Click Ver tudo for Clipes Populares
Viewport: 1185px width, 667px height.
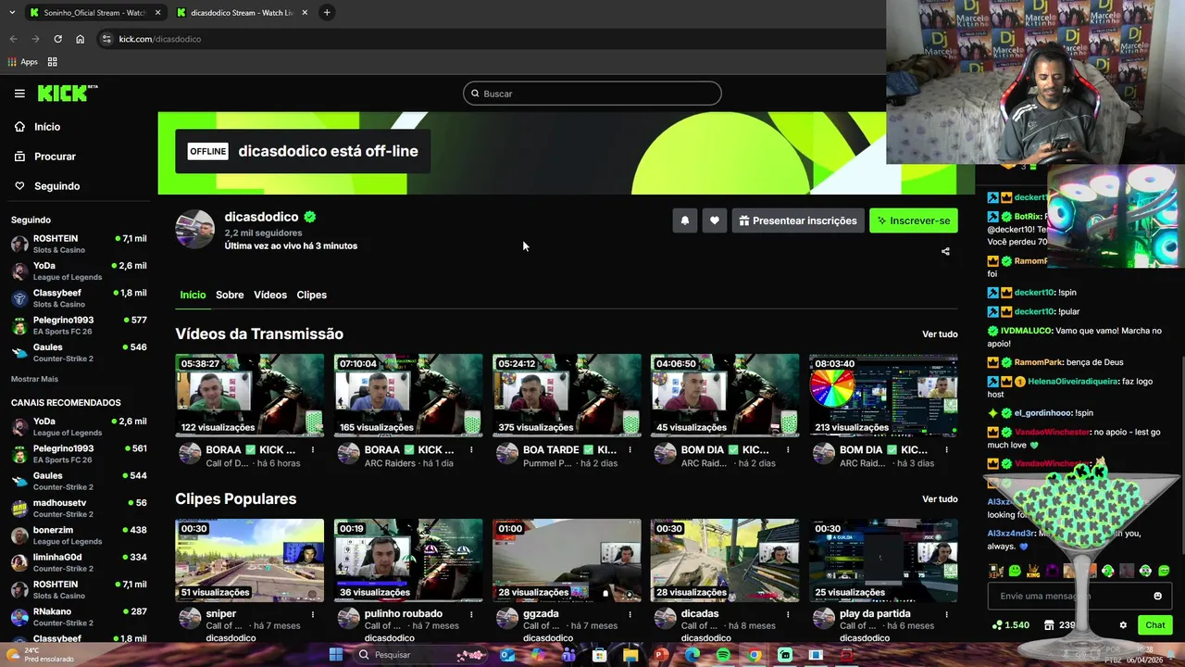coord(940,499)
